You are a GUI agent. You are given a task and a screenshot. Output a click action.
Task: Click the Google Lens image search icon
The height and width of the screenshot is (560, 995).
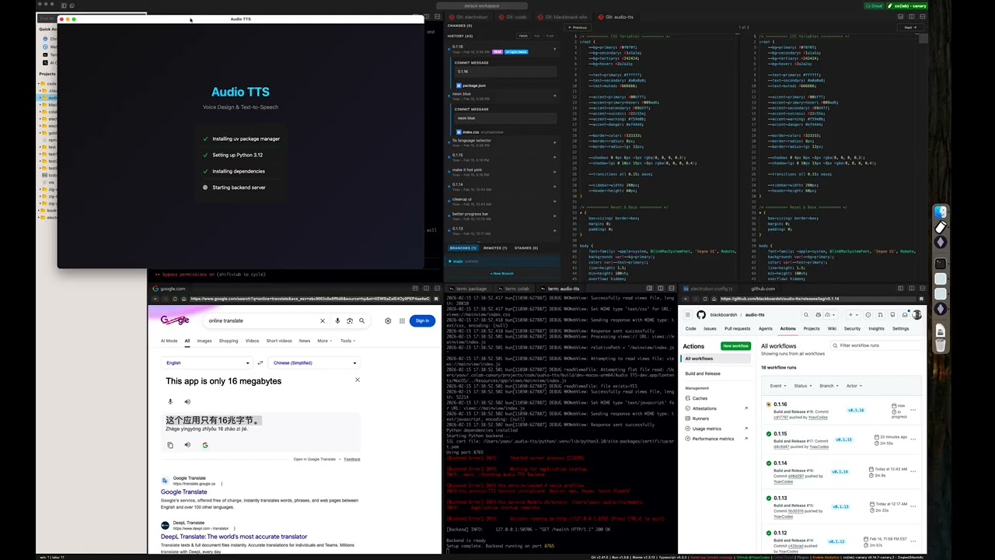[350, 320]
